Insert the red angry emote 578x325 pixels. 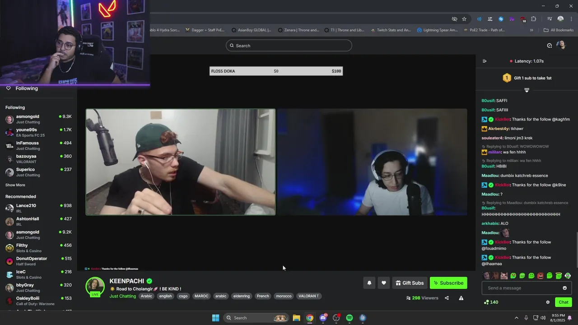coord(541,276)
